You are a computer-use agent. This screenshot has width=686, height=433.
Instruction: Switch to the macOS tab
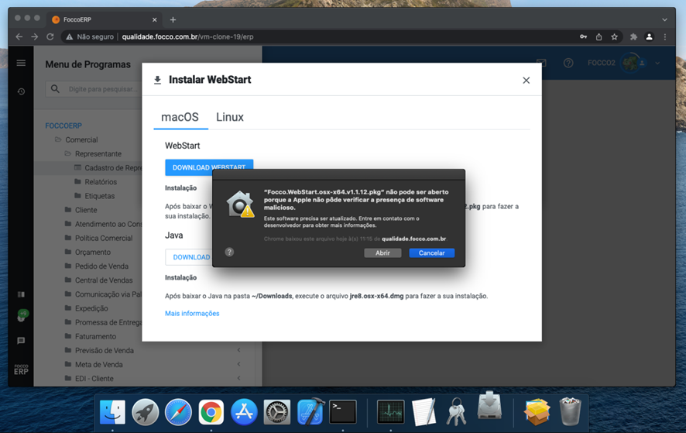pyautogui.click(x=180, y=117)
